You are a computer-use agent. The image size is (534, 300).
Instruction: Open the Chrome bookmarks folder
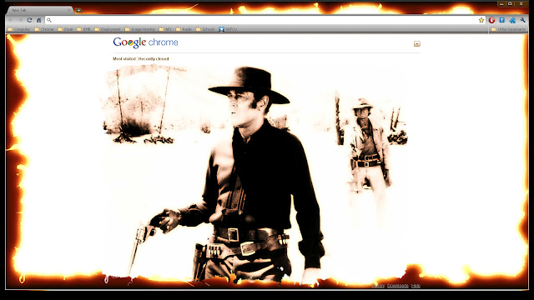pos(44,29)
